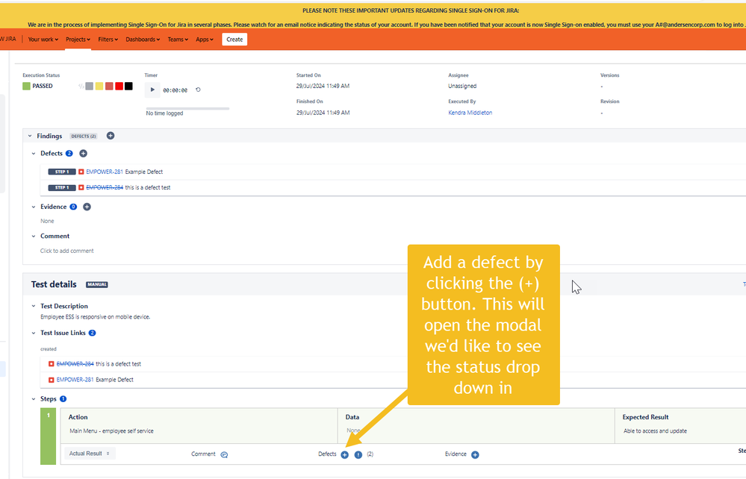Open Kendra Middleton's profile link

pos(470,113)
